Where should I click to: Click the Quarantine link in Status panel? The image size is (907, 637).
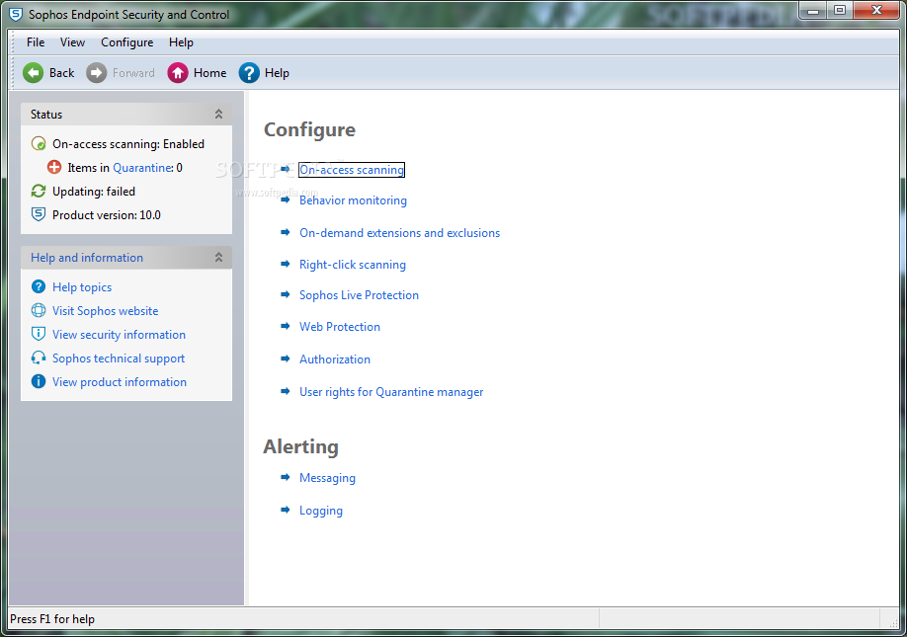[142, 167]
